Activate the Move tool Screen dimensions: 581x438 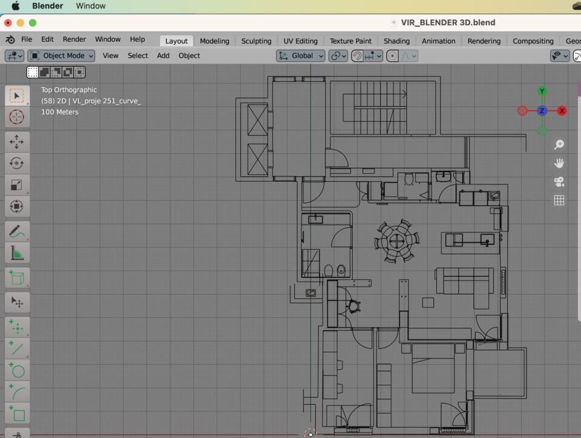(x=16, y=142)
